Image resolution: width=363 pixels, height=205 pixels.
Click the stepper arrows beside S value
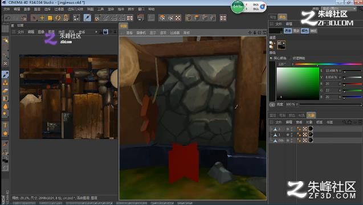pos(340,71)
